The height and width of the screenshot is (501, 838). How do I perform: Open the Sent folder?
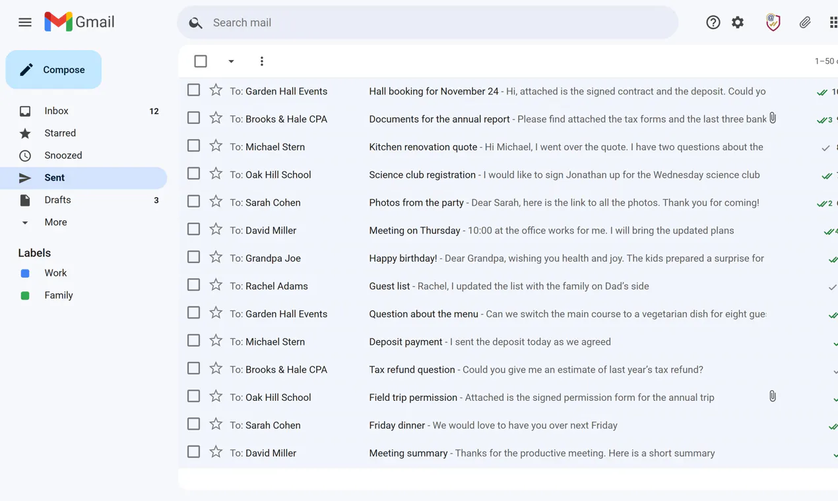(83, 178)
